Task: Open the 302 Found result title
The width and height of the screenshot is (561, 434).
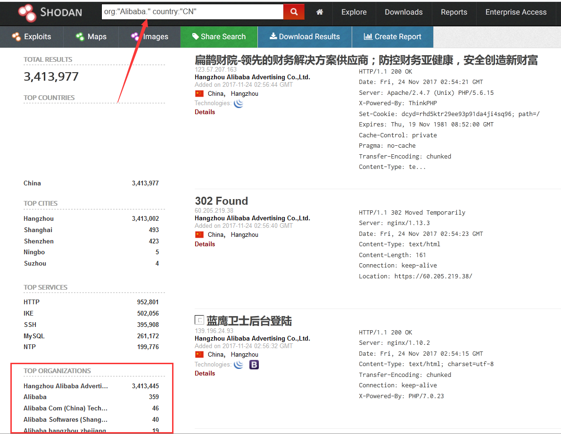Action: pos(221,201)
